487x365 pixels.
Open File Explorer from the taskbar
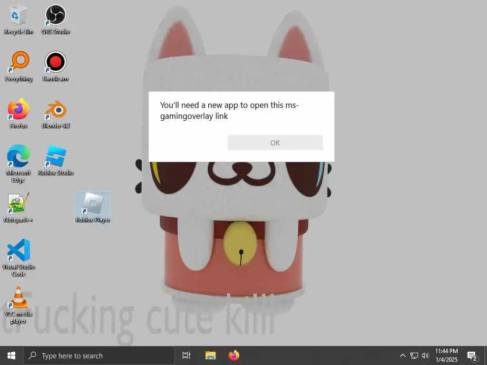click(211, 355)
